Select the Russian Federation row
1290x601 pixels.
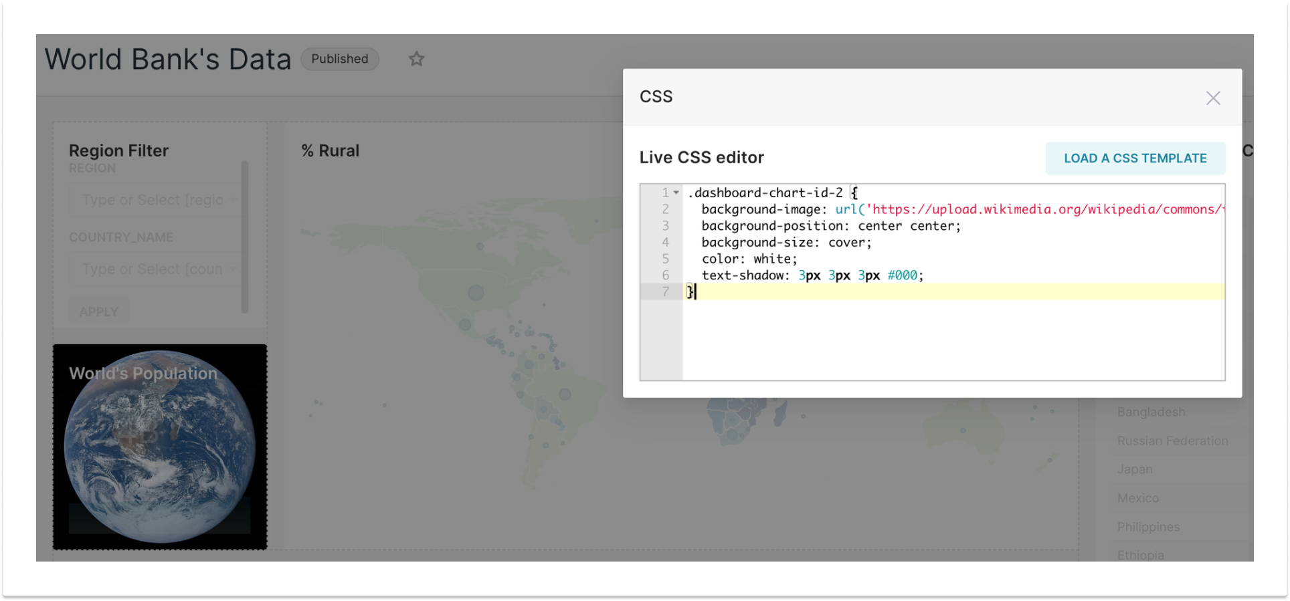[x=1172, y=441]
